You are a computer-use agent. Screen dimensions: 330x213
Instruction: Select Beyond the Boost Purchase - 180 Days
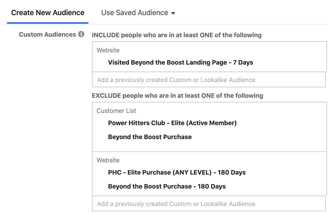(x=167, y=187)
